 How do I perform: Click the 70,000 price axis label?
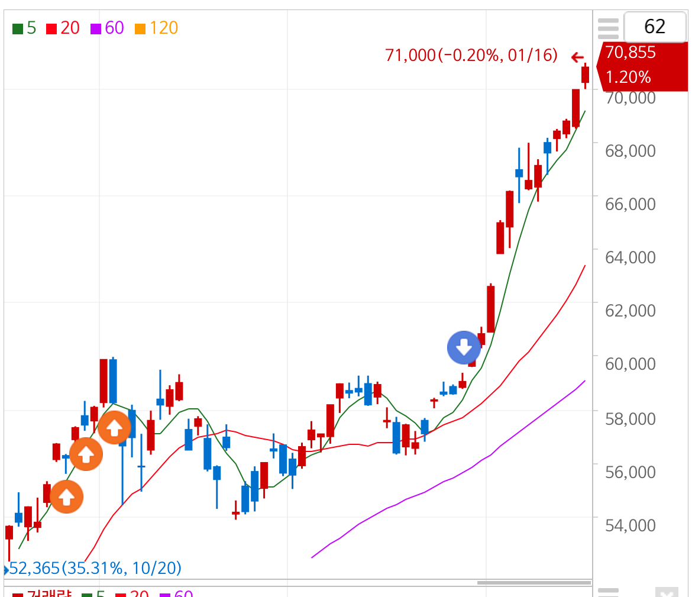pyautogui.click(x=630, y=97)
